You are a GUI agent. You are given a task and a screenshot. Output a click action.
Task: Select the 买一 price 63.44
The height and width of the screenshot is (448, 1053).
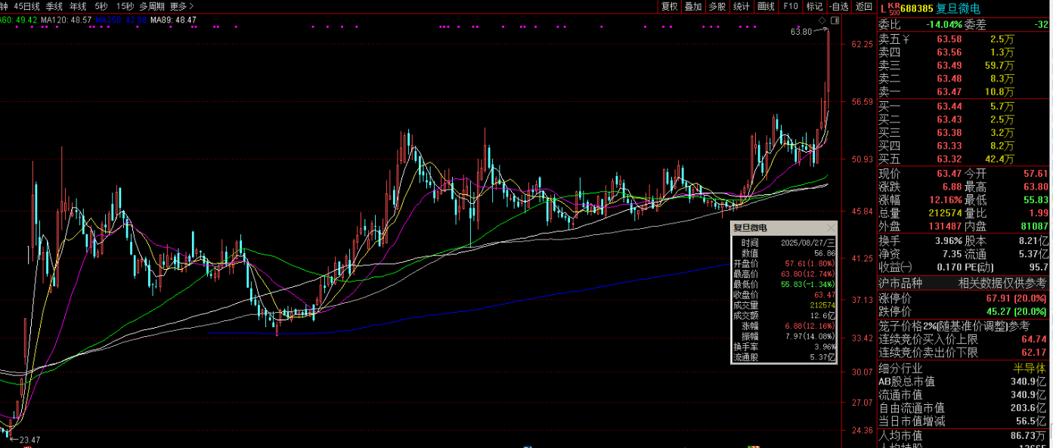(949, 107)
